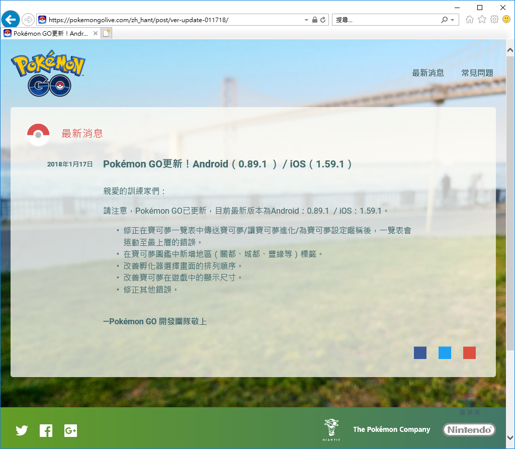The image size is (515, 449).
Task: Open the browser Home icon
Action: [470, 20]
